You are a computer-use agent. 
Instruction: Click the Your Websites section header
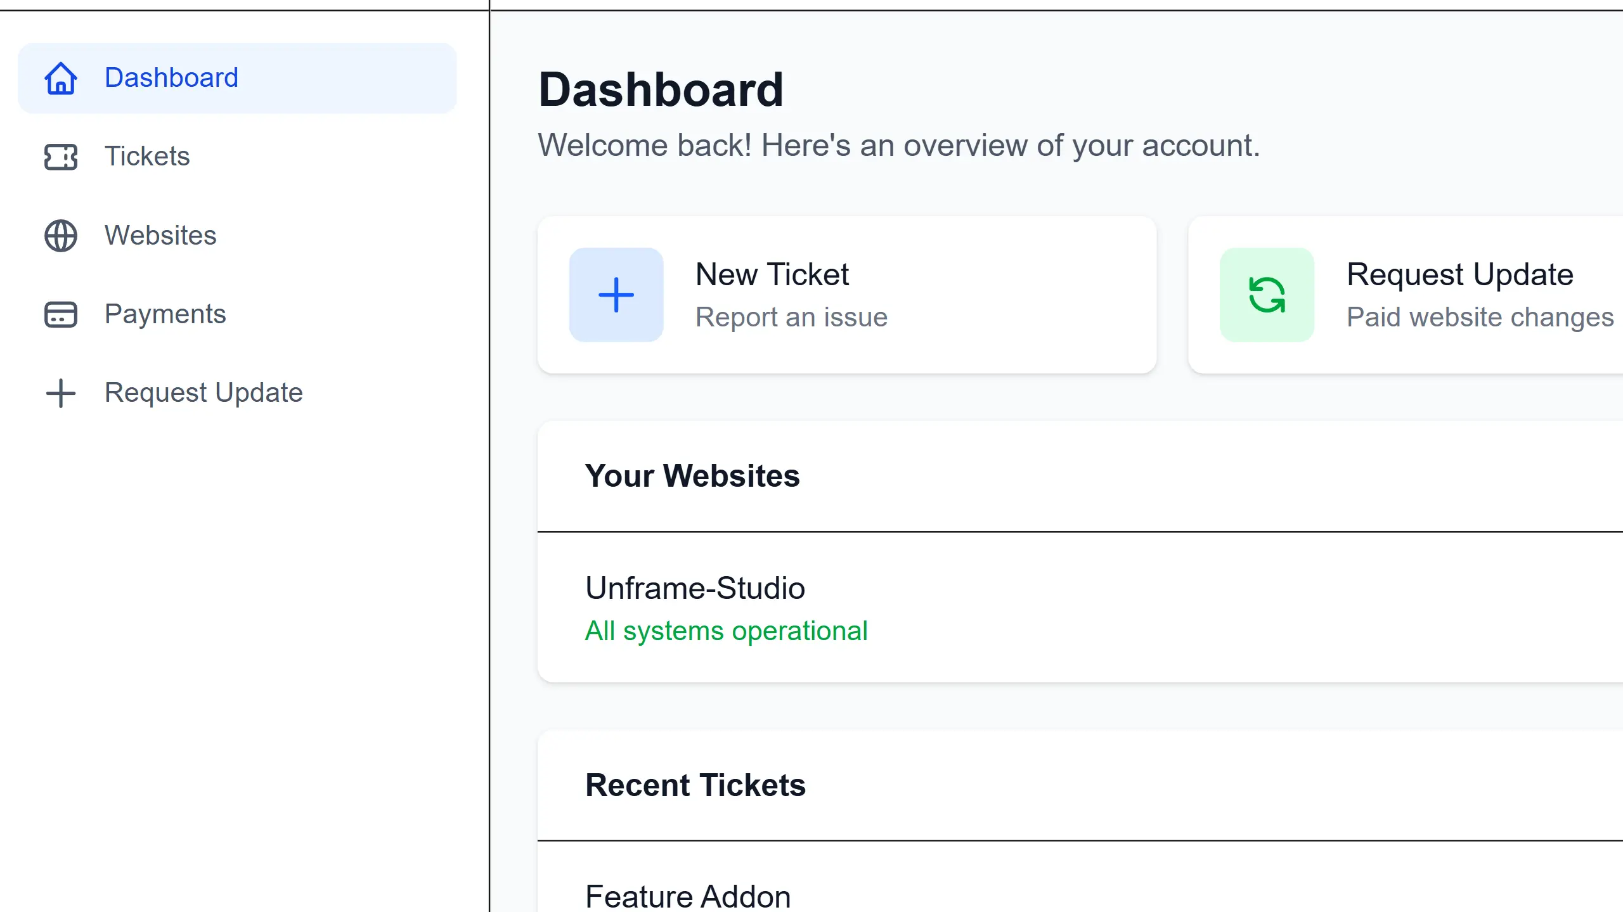tap(693, 476)
